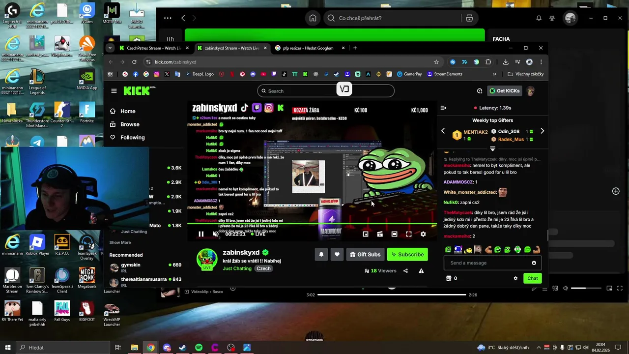Open the chat shop icon showing 0
The width and height of the screenshot is (629, 354).
[452, 278]
